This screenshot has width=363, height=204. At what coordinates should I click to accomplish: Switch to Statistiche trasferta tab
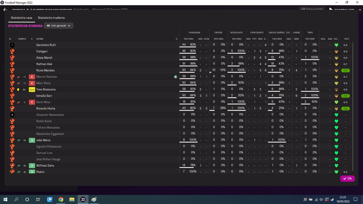pyautogui.click(x=51, y=18)
